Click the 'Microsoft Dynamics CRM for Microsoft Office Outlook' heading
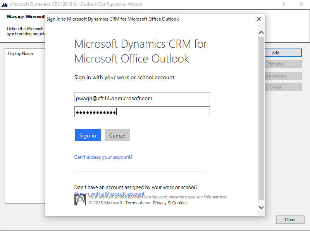 coord(141,51)
